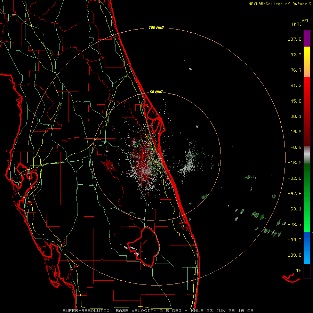This screenshot has width=313, height=313.
Task: Click the -94.2 velocity scale value
Action: point(295,240)
